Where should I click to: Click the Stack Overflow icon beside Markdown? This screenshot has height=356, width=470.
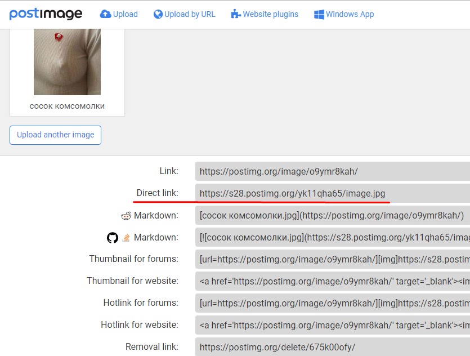126,238
